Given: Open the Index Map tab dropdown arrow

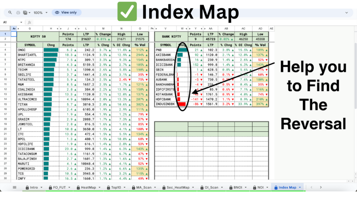Looking at the screenshot, I should [x=300, y=187].
